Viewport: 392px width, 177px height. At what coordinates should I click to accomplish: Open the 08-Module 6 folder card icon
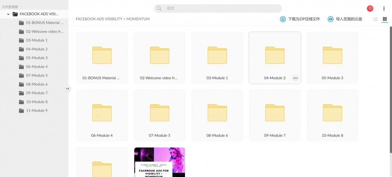tap(217, 113)
